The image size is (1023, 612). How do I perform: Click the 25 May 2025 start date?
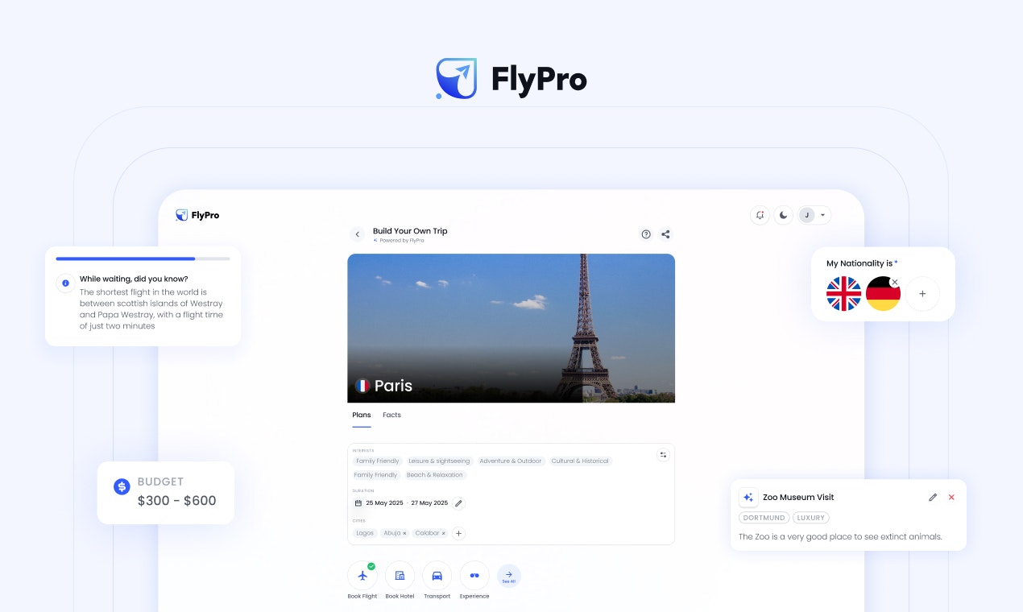click(384, 503)
